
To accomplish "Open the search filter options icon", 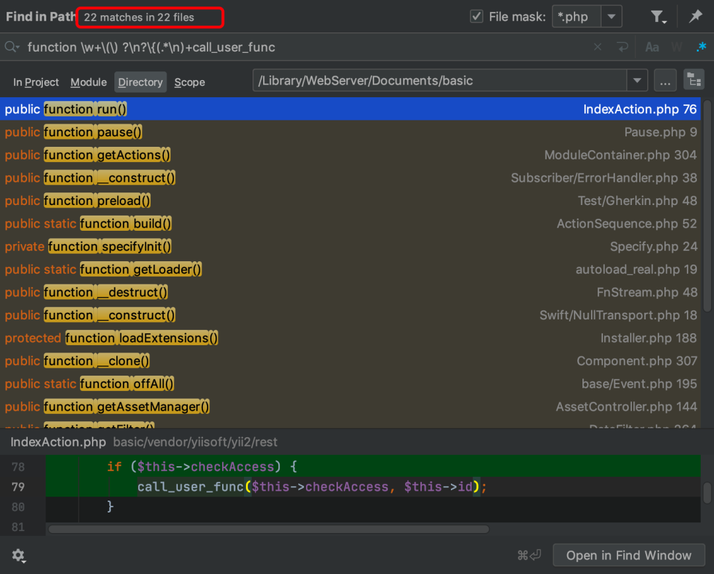I will (658, 17).
